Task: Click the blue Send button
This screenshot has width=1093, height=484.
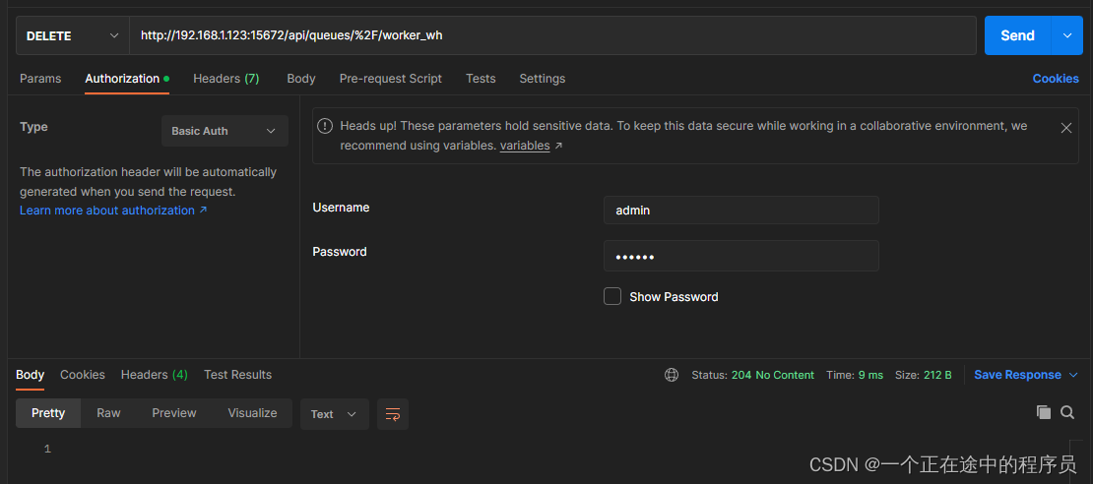Action: tap(1017, 35)
